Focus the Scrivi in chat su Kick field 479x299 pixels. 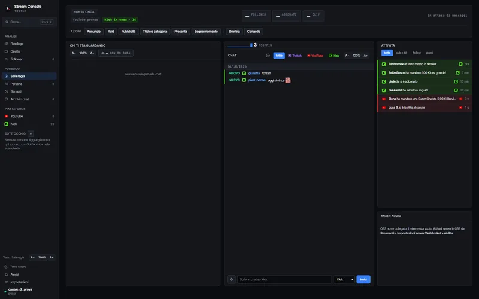(x=284, y=279)
